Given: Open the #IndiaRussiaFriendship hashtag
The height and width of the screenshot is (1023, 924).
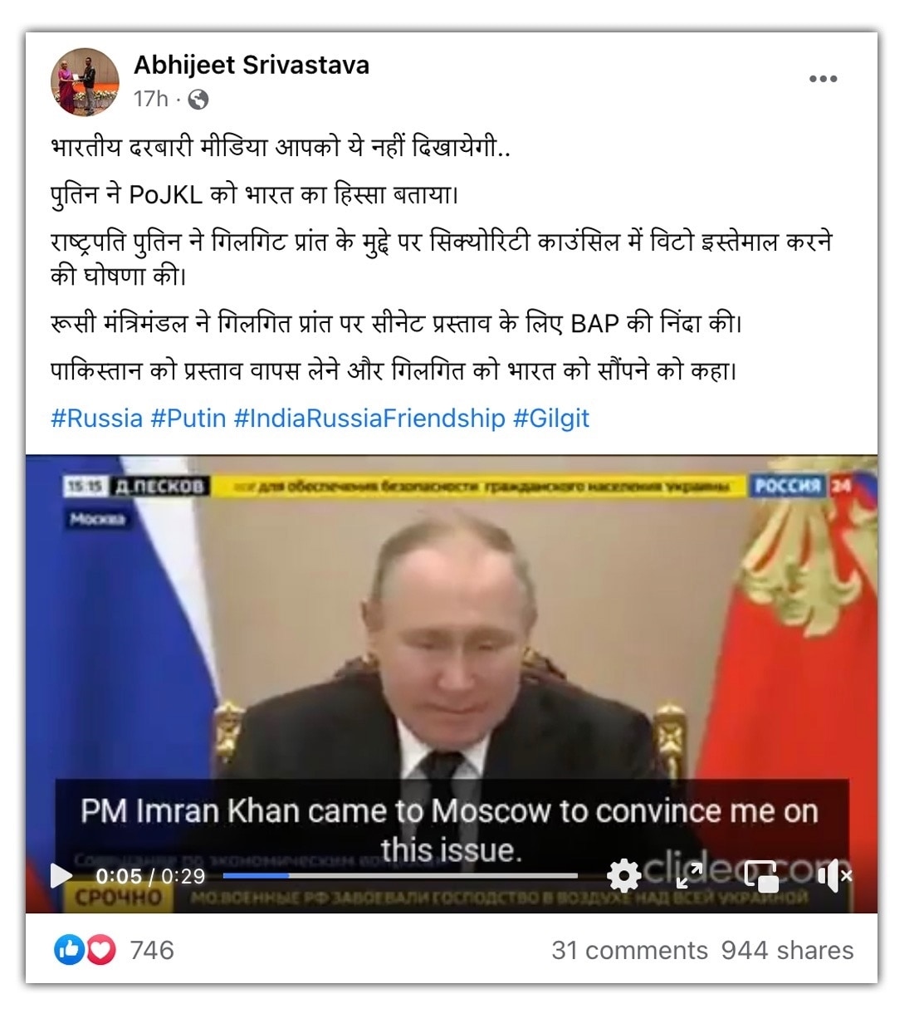Looking at the screenshot, I should 369,418.
